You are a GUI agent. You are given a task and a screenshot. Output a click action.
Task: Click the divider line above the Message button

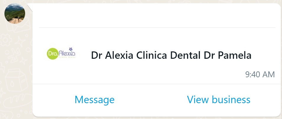(x=157, y=84)
